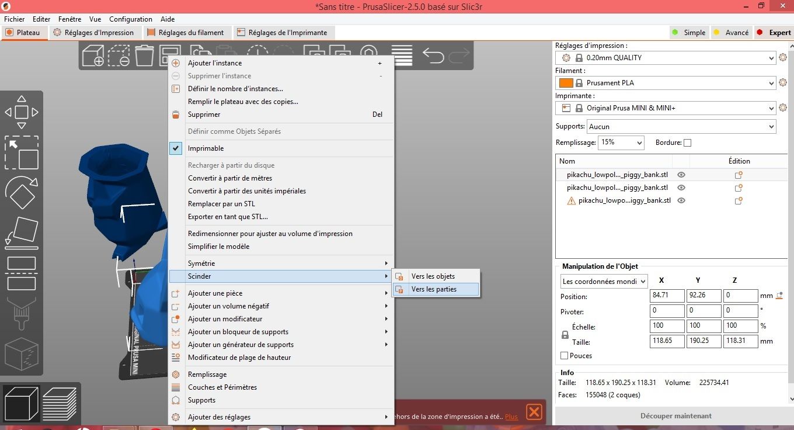This screenshot has height=430, width=794.
Task: Open print settings gear next to 0.20mm QUALITY
Action: coord(783,58)
